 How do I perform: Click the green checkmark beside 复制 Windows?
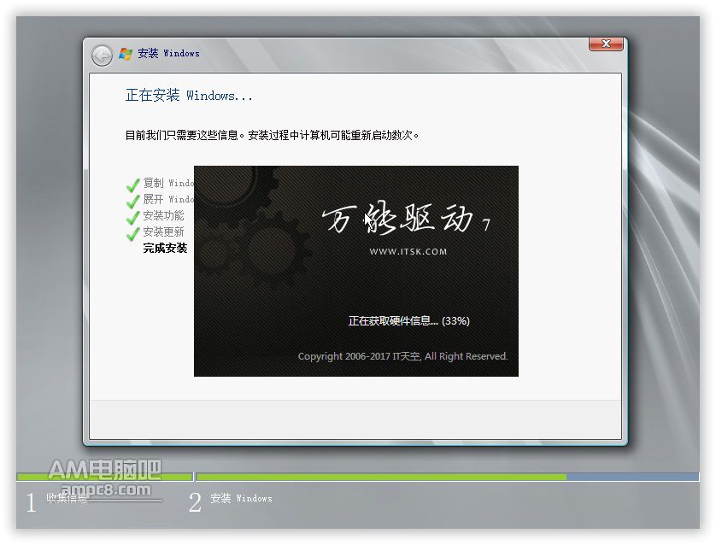[133, 185]
